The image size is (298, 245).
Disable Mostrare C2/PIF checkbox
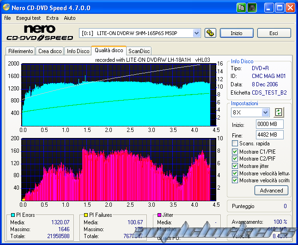click(x=235, y=159)
